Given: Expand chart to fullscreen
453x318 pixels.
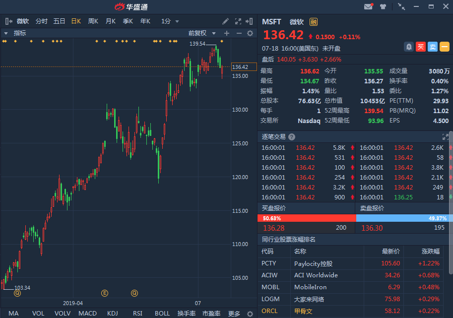Looking at the screenshot, I should [238, 21].
